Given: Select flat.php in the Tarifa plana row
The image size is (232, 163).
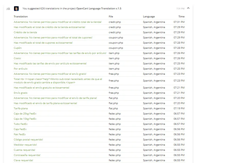Looking at the screenshot, I should (x=113, y=108).
